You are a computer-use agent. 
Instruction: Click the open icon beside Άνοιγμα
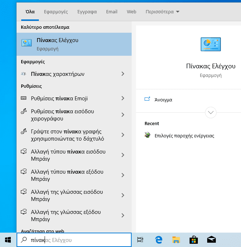coord(147,99)
